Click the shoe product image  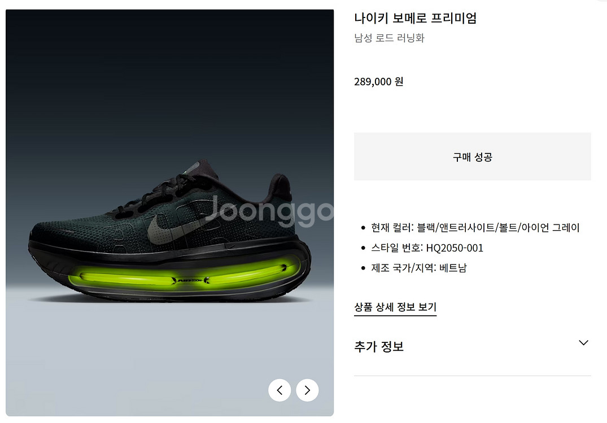click(x=169, y=213)
